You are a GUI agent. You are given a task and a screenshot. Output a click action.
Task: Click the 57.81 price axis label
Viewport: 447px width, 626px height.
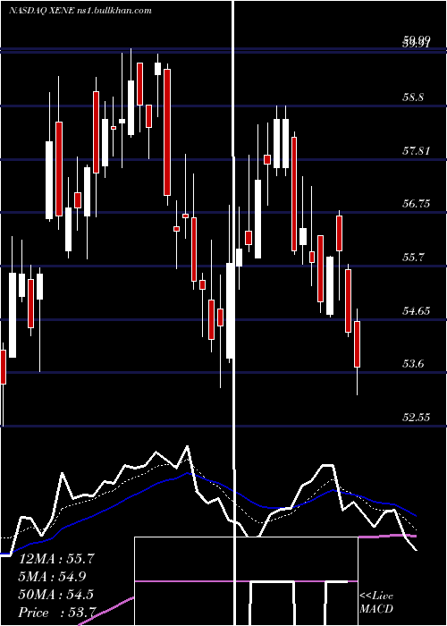coord(416,151)
